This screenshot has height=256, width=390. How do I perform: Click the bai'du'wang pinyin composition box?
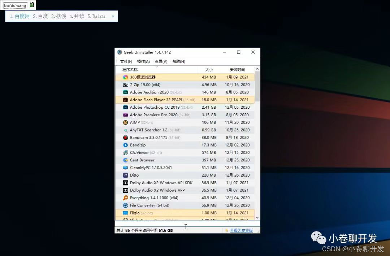click(16, 5)
